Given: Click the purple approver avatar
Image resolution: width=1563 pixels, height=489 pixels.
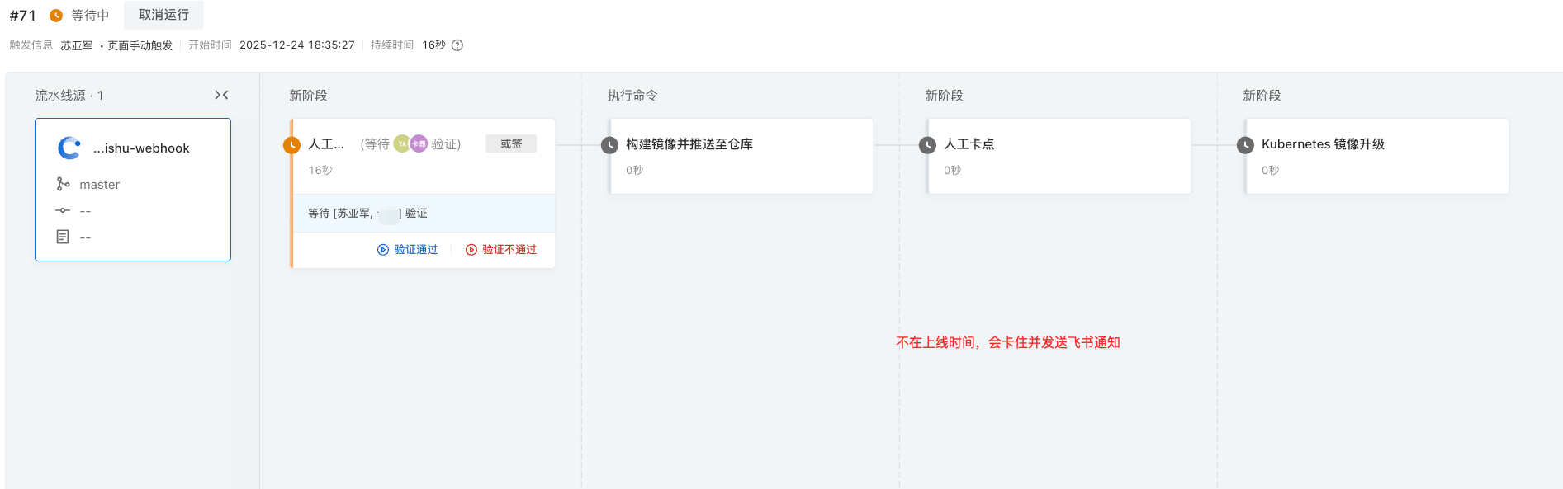Looking at the screenshot, I should [x=419, y=143].
